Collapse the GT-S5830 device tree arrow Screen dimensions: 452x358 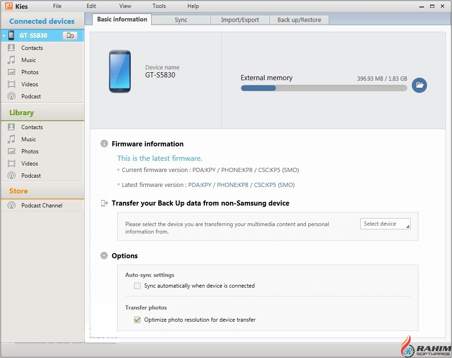[4, 35]
